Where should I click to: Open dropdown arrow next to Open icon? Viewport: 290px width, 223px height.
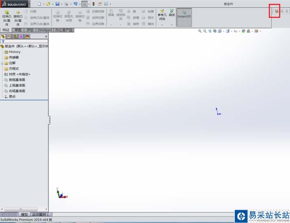pos(53,4)
